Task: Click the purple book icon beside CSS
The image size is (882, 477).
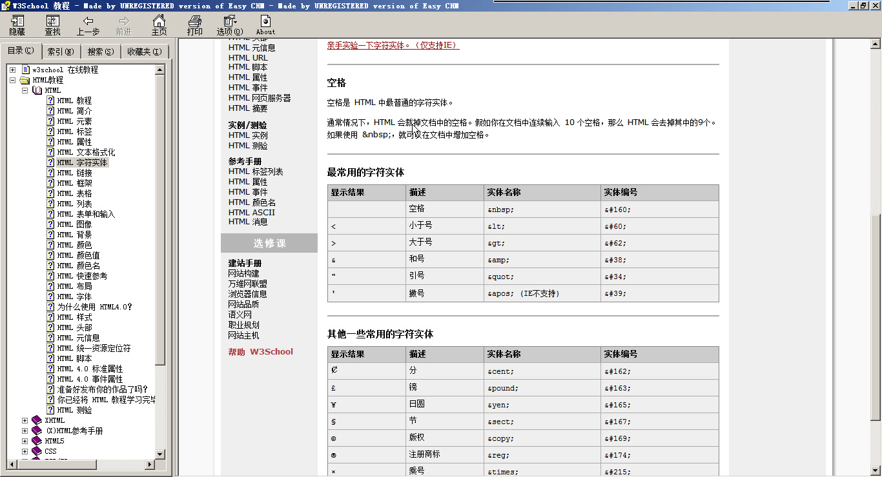Action: click(37, 451)
